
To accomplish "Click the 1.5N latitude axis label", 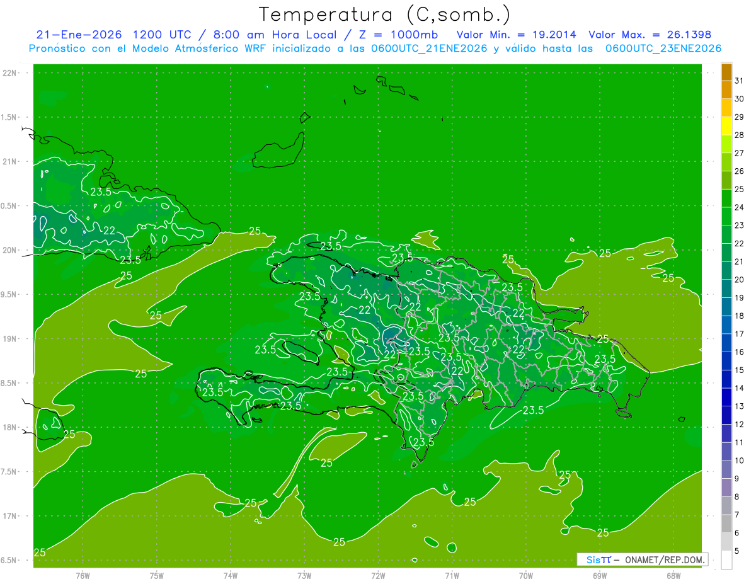I will coord(10,117).
